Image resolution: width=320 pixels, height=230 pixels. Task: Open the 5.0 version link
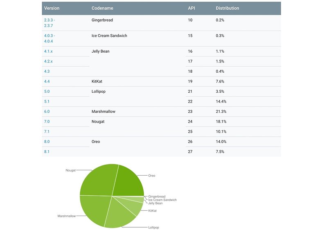(x=47, y=92)
